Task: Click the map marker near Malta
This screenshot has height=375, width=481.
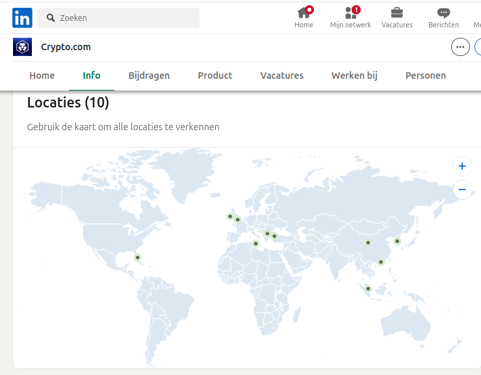Action: [x=255, y=243]
